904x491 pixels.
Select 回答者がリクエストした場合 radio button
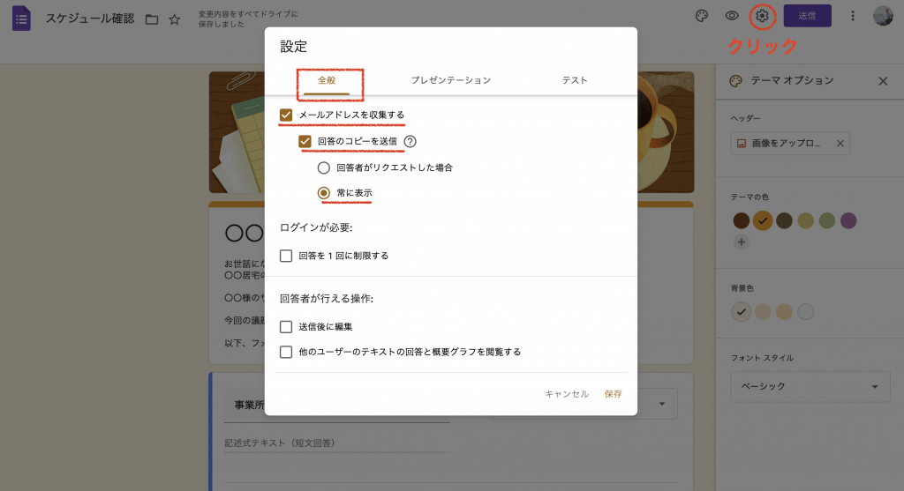pyautogui.click(x=324, y=167)
